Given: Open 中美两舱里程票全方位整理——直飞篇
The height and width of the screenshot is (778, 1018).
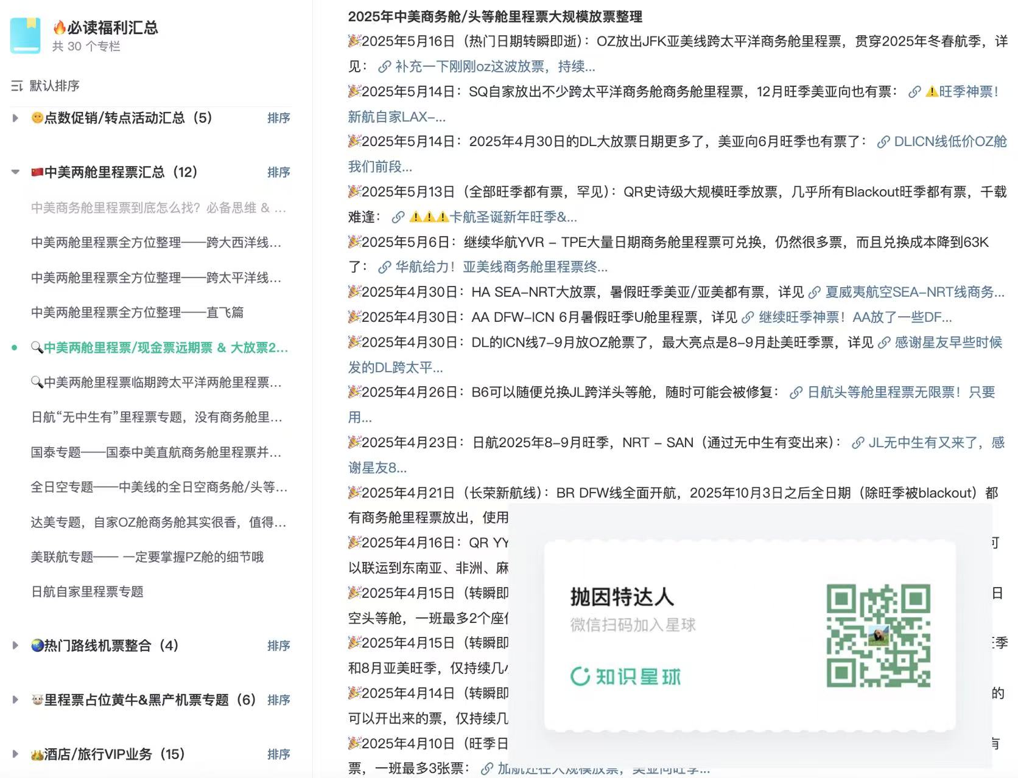Looking at the screenshot, I should 137,313.
